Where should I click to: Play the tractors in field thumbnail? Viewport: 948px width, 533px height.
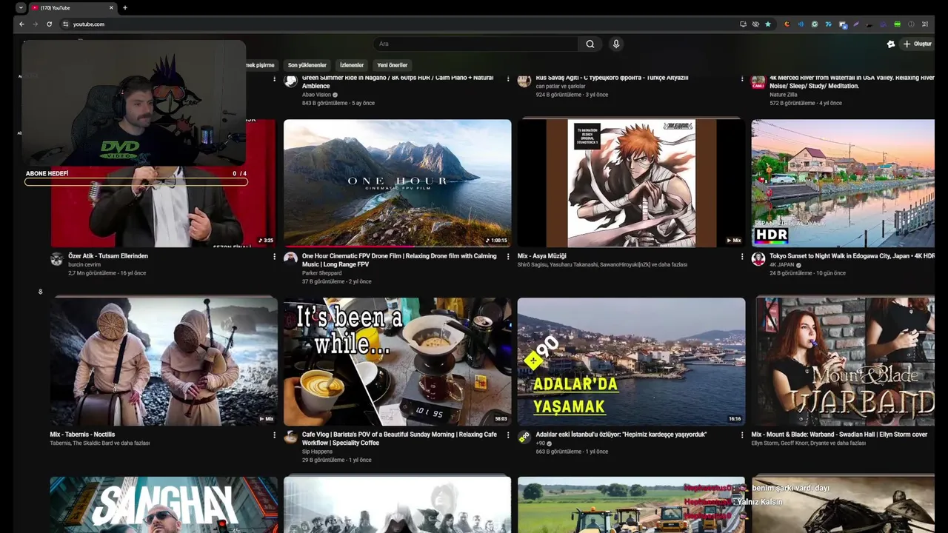tap(631, 505)
